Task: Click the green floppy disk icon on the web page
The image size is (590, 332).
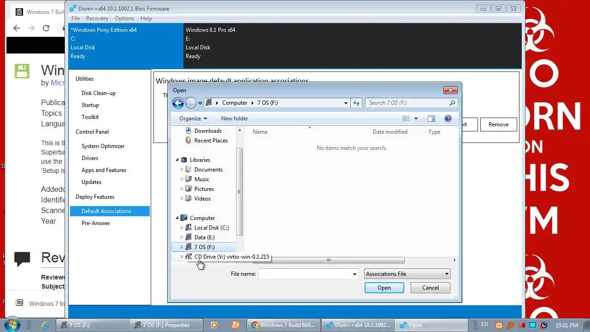Action: 22,71
